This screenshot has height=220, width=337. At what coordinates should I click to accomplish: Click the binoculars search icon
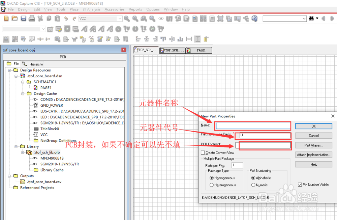pos(311,19)
